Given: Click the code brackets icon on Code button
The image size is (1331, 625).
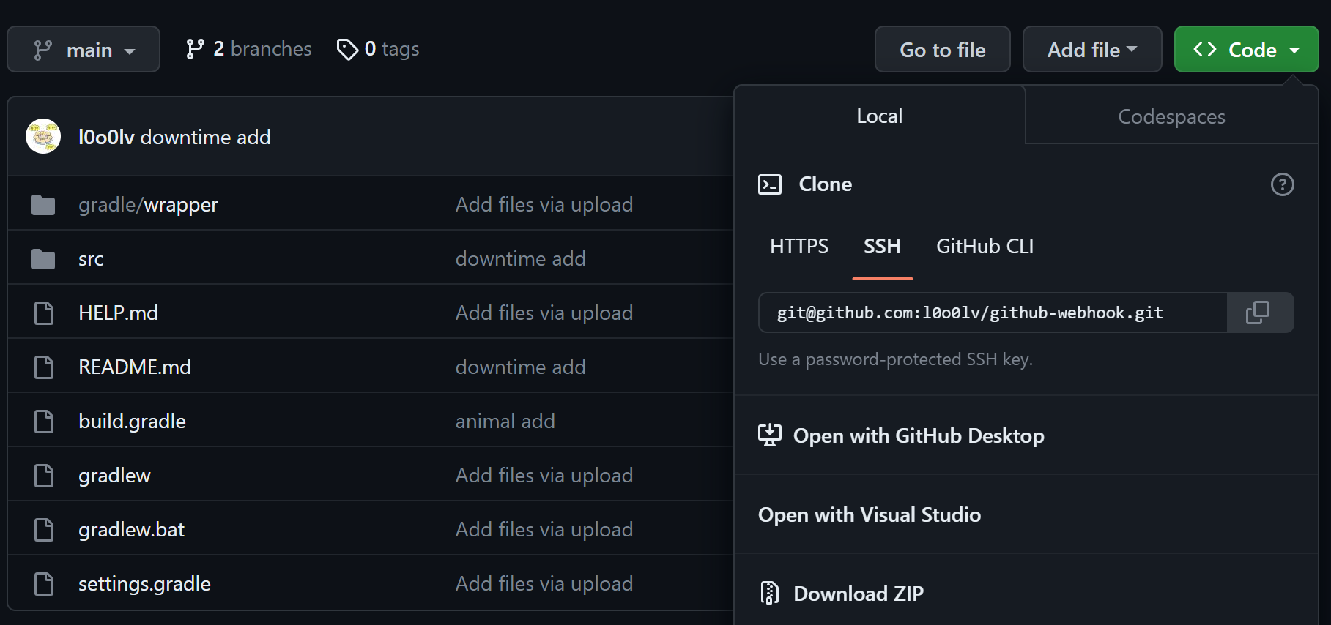Looking at the screenshot, I should tap(1205, 49).
